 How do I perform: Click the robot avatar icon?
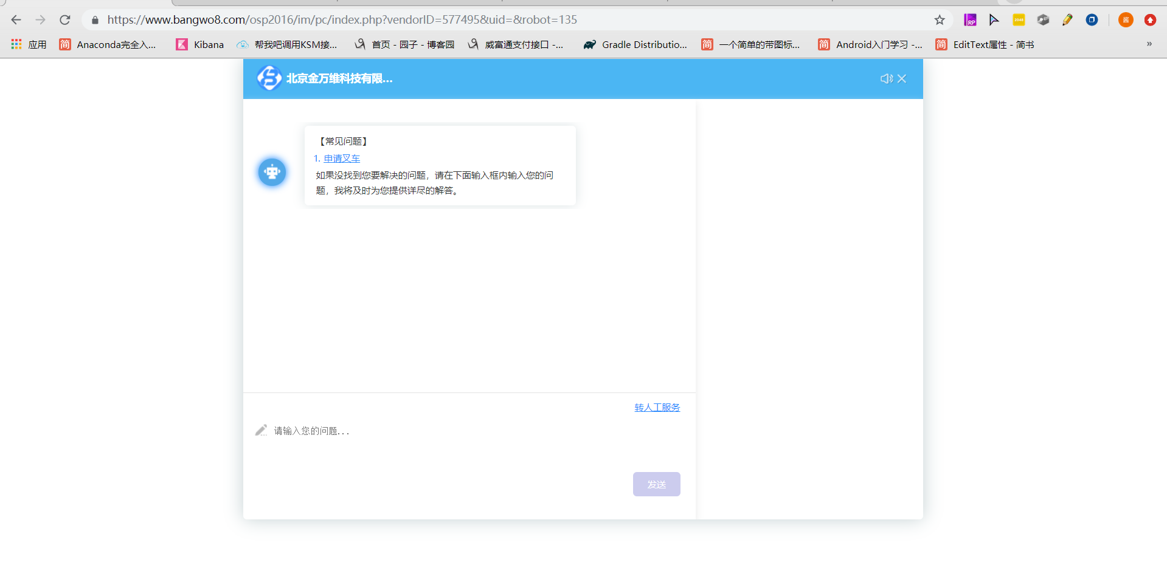click(x=272, y=173)
